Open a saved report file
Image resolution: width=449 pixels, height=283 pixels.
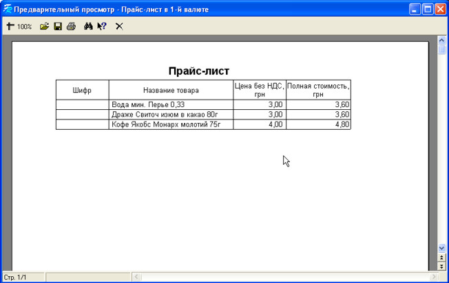click(45, 26)
